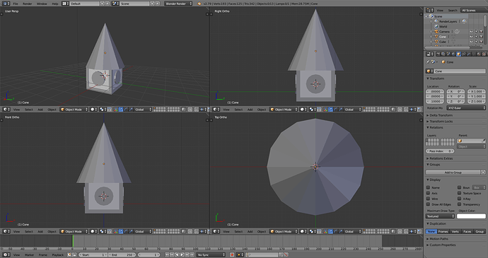Open Object Mode dropdown in Top Ortho header

pyautogui.click(x=284, y=231)
